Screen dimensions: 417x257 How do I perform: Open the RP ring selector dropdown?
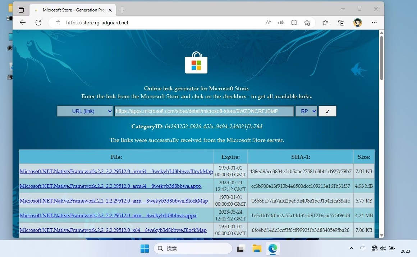306,111
